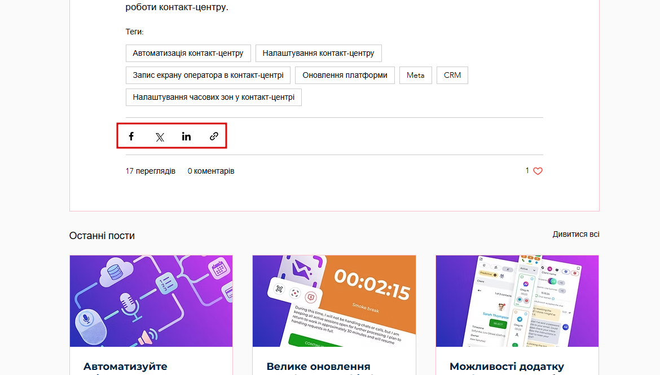Open post titled Можливості додатку
Image resolution: width=660 pixels, height=375 pixels.
(x=507, y=367)
